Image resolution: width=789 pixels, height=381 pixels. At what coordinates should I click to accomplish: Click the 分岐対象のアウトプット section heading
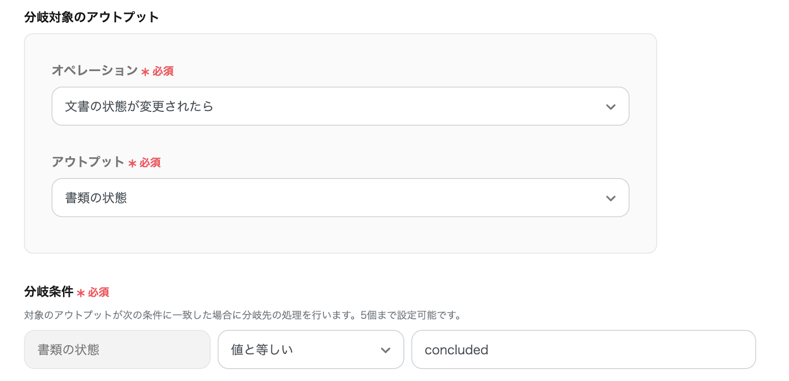(91, 17)
